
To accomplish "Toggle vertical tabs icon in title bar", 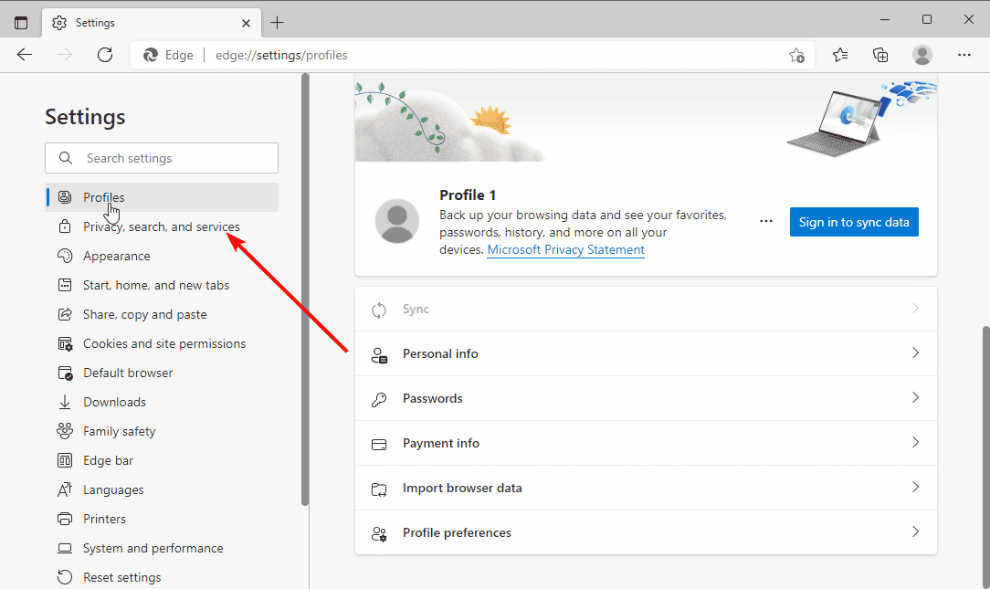I will [21, 23].
